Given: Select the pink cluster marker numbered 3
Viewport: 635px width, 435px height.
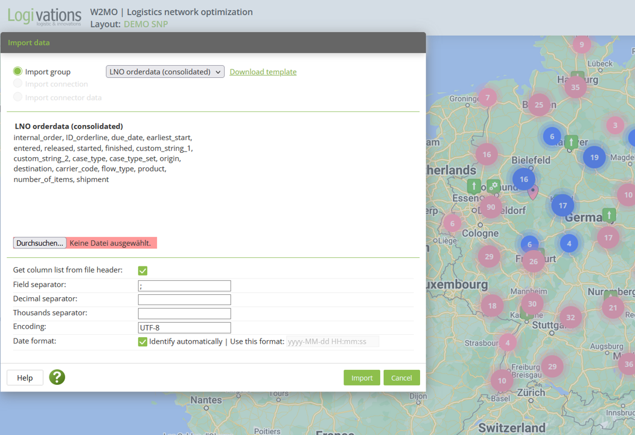Looking at the screenshot, I should pyautogui.click(x=614, y=125).
